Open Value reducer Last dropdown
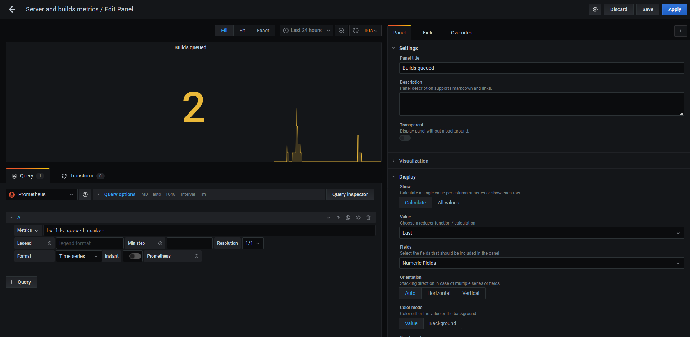Image resolution: width=690 pixels, height=337 pixels. 542,233
